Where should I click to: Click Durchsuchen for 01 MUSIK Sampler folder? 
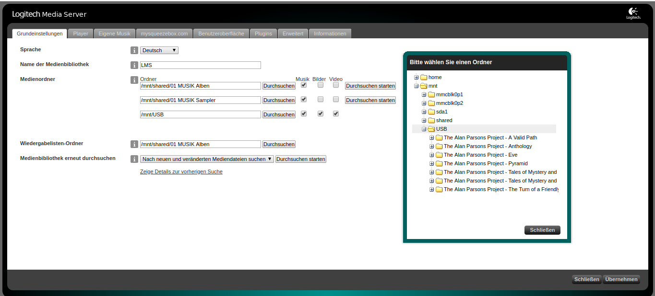[279, 100]
